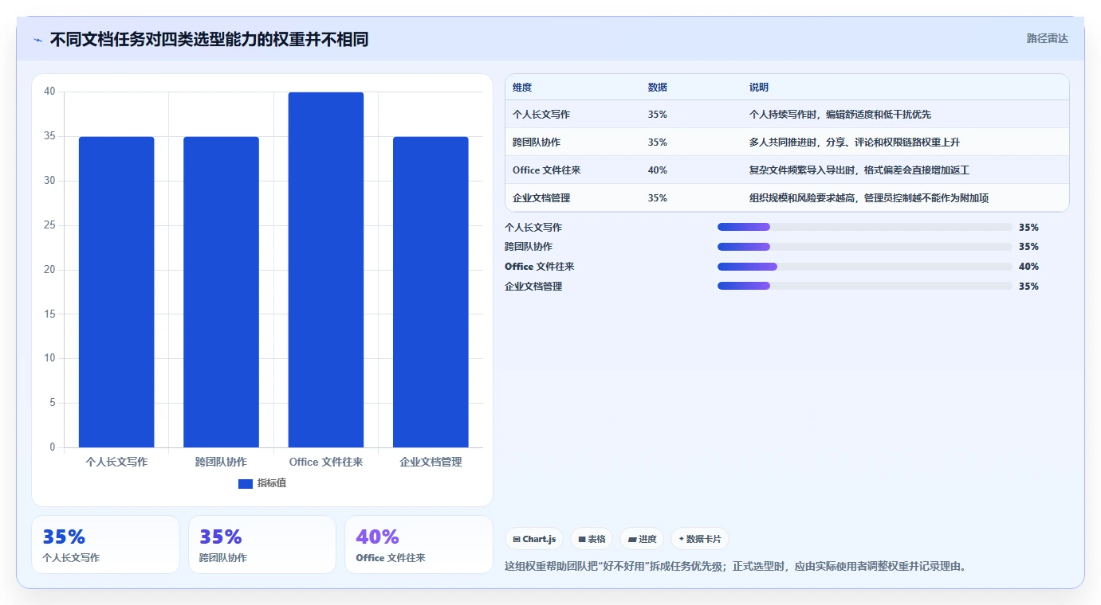Click the 跨团队协作 table cell
Viewport: 1101px width, 605px height.
coord(537,142)
